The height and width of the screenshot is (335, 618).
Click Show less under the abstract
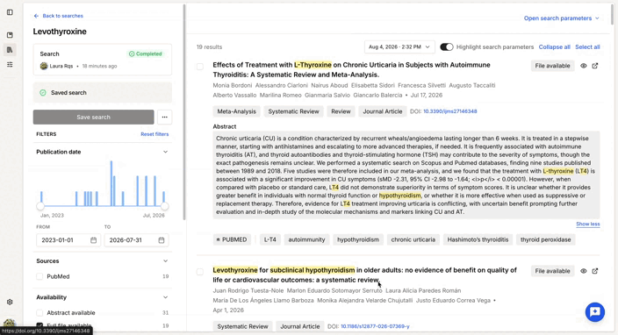point(587,224)
